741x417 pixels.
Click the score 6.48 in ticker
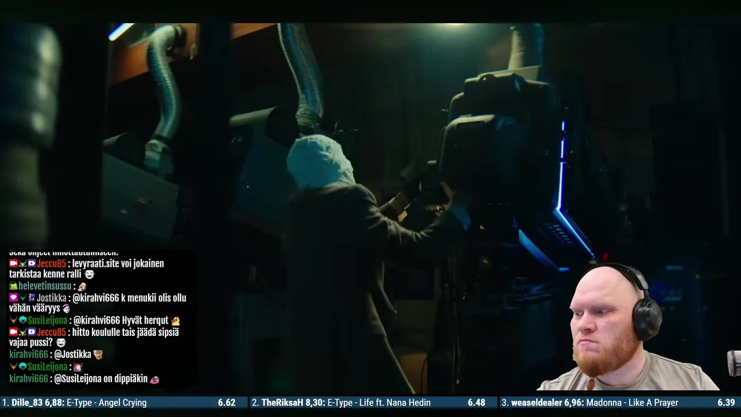476,403
